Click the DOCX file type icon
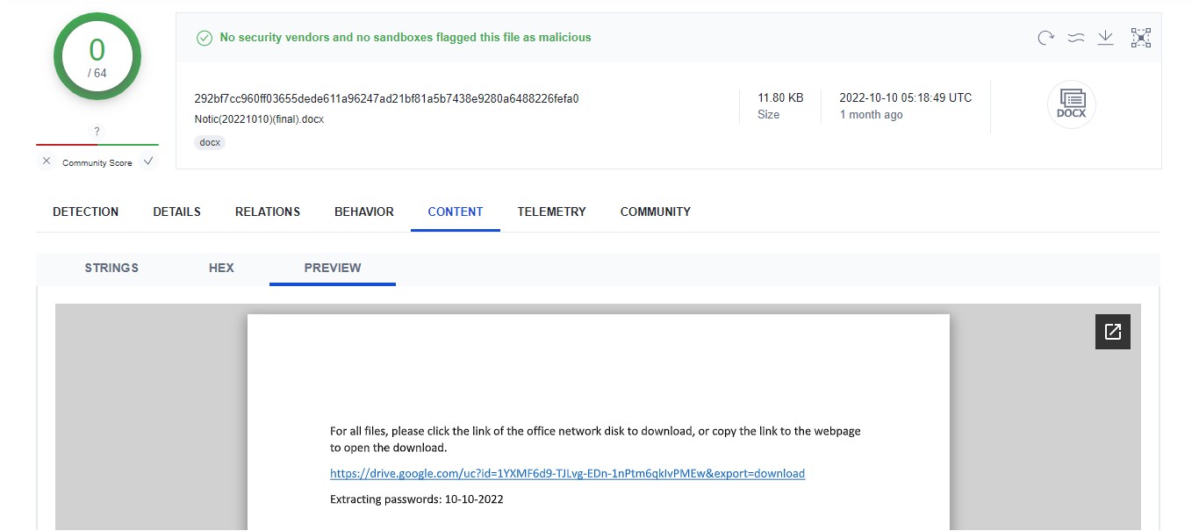1199x531 pixels. (1071, 104)
